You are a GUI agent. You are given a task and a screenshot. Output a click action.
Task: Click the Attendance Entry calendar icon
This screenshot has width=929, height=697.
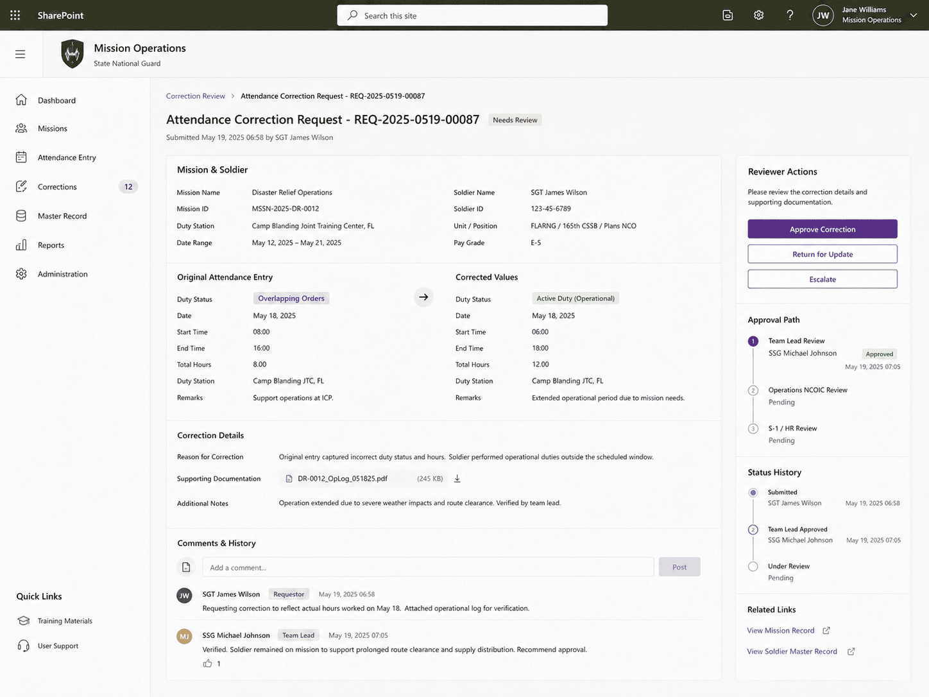pos(21,157)
